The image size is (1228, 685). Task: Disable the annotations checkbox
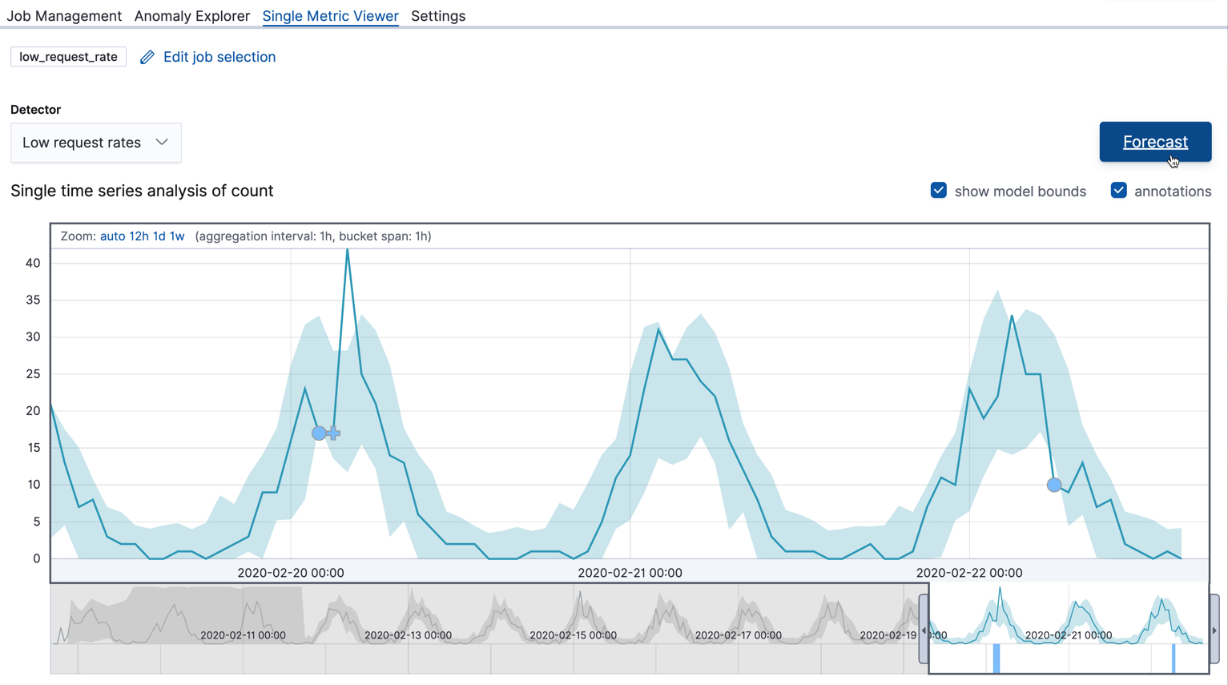[x=1118, y=191]
